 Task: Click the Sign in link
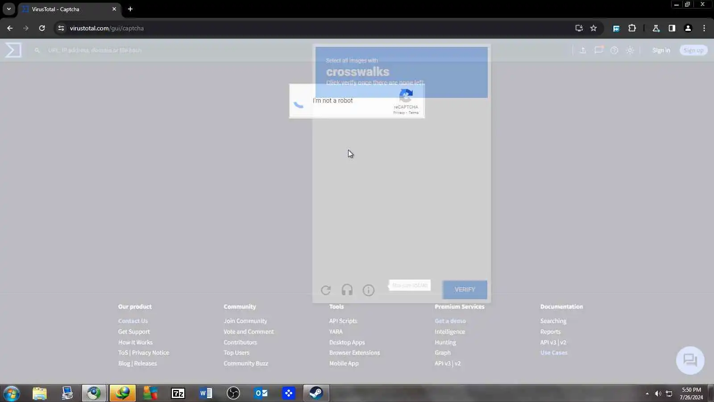coord(661,50)
